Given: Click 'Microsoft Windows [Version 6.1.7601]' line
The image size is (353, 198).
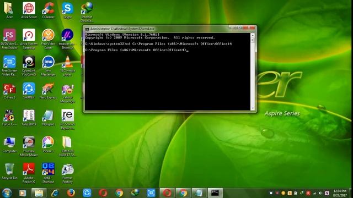Looking at the screenshot, I should click(122, 35).
